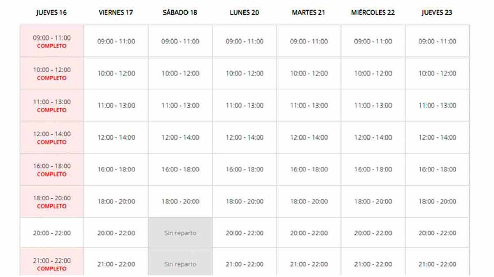494x277 pixels.
Task: Choose Miércoles 22 slot 16:00 - 18:00
Action: click(x=373, y=169)
